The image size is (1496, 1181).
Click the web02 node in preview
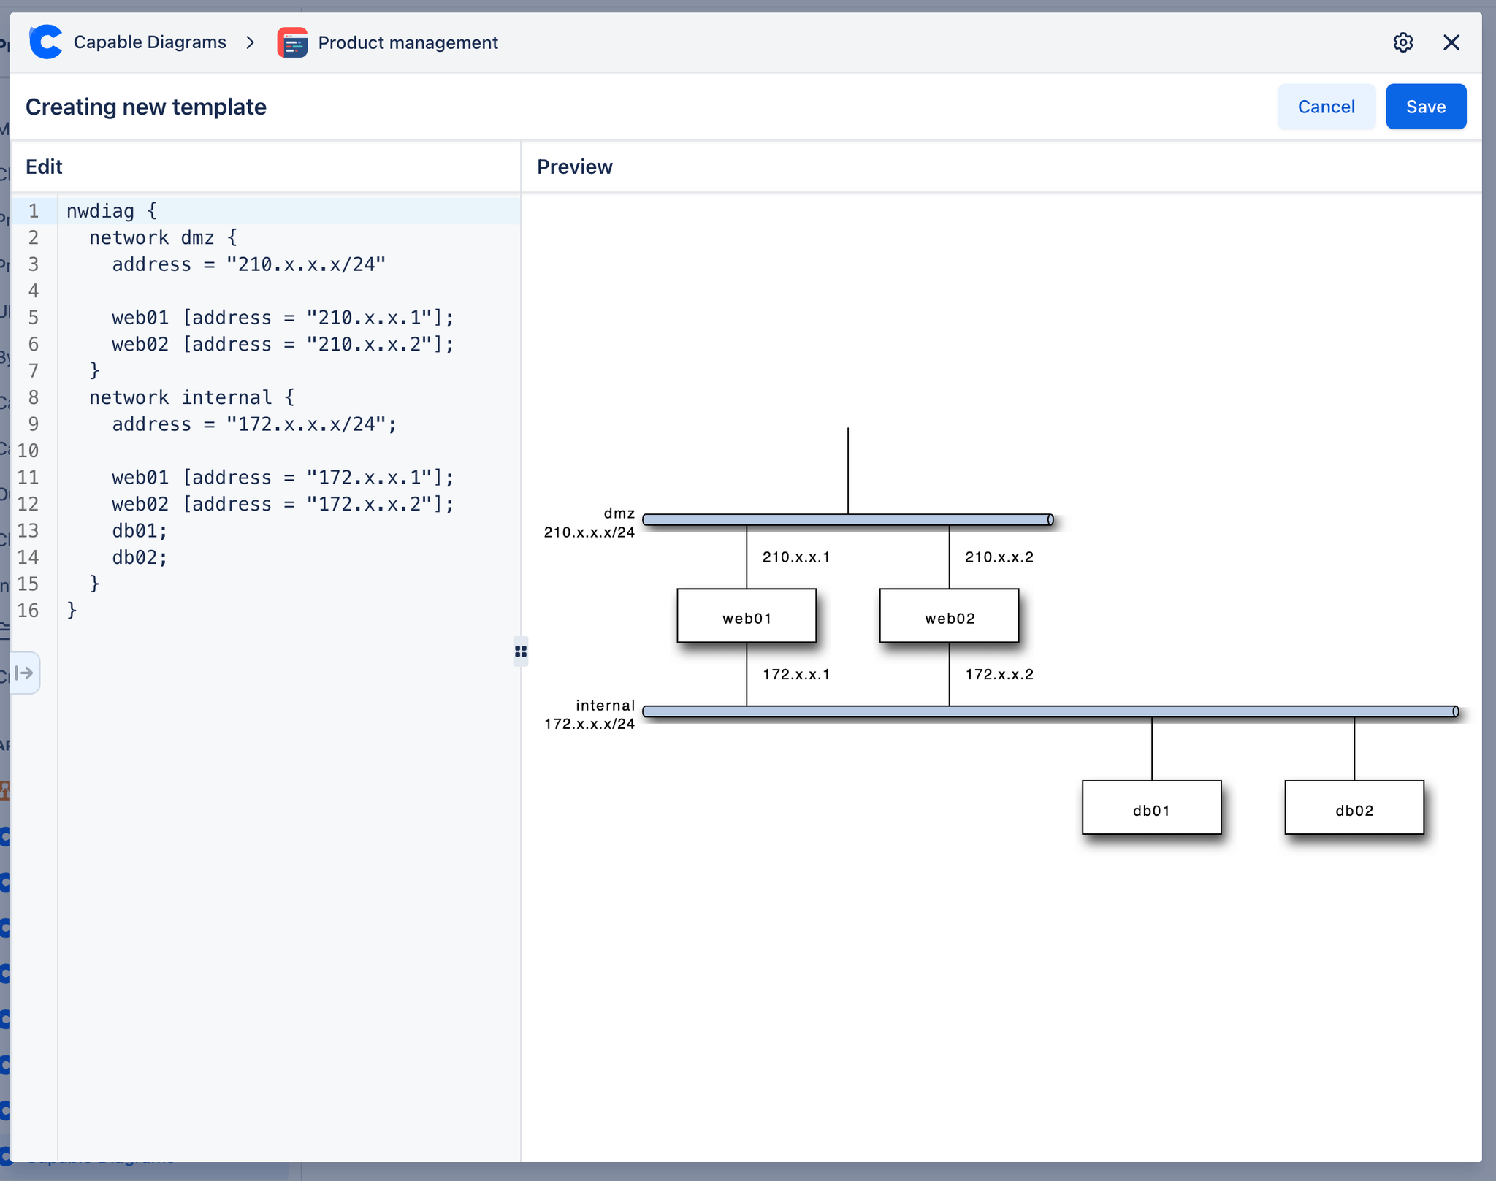tap(949, 616)
